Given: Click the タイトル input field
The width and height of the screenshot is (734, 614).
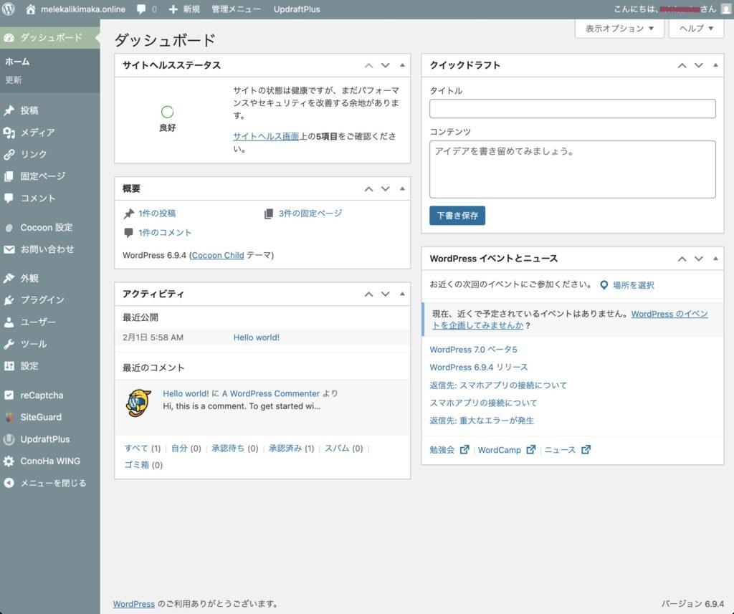Looking at the screenshot, I should (572, 109).
